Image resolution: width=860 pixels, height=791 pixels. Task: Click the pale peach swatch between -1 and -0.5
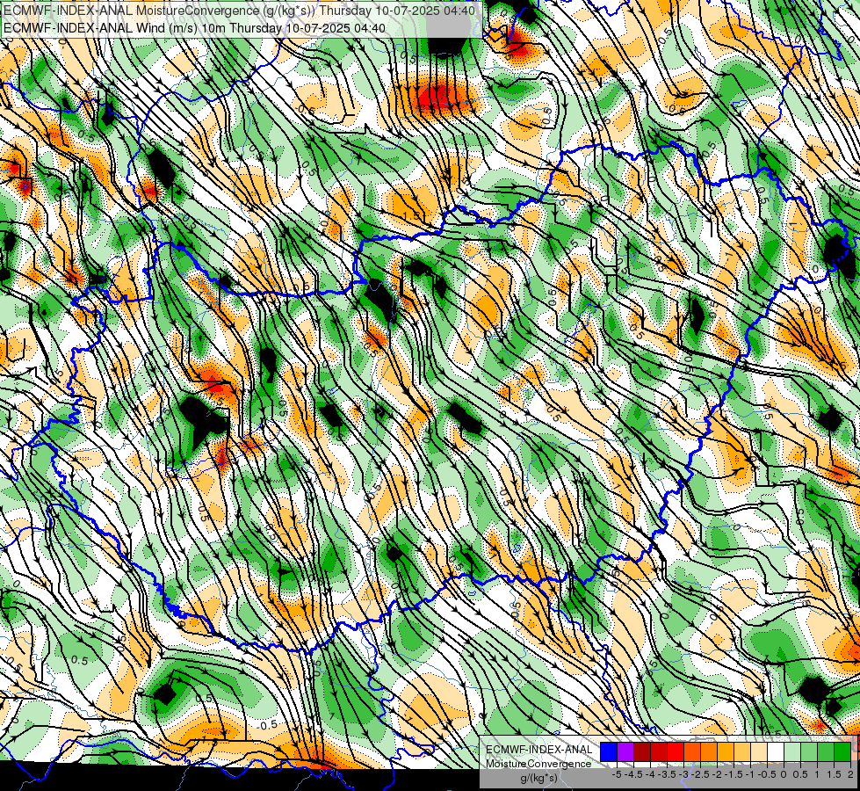pos(759,751)
